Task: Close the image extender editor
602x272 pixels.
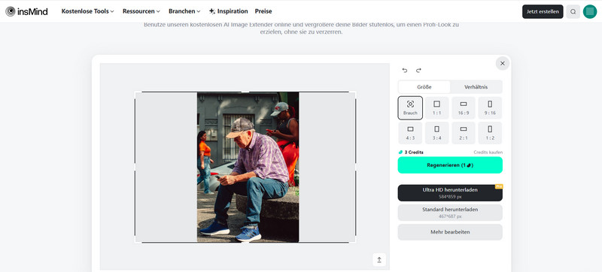Action: point(503,63)
